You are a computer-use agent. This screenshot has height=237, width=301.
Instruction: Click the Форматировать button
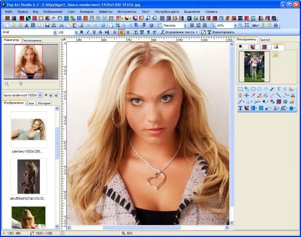click(221, 32)
